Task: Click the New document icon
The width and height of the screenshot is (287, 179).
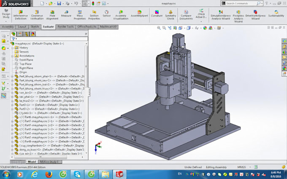Action: coord(42,3)
